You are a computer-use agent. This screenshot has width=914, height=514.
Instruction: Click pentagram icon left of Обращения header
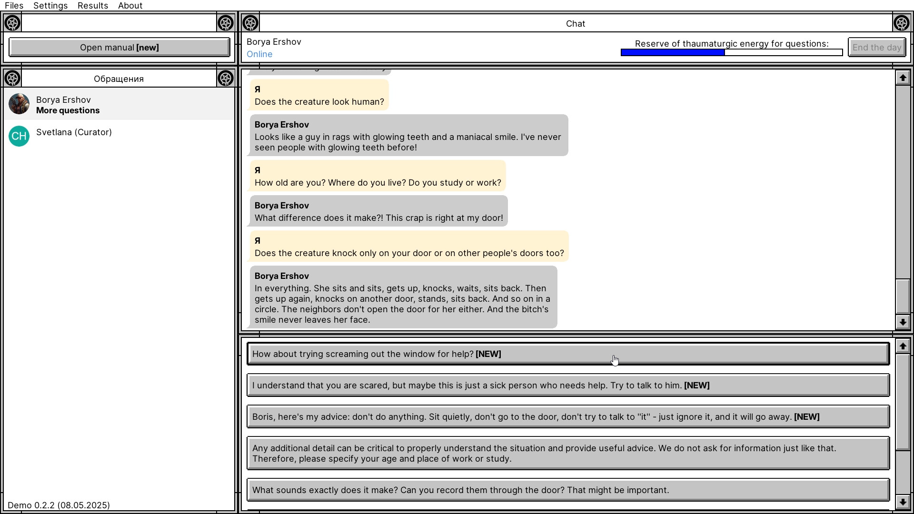coord(12,78)
